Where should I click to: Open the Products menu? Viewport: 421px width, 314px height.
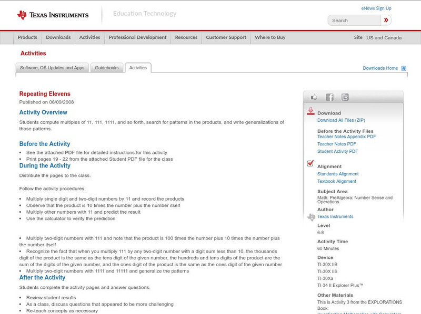coord(27,37)
